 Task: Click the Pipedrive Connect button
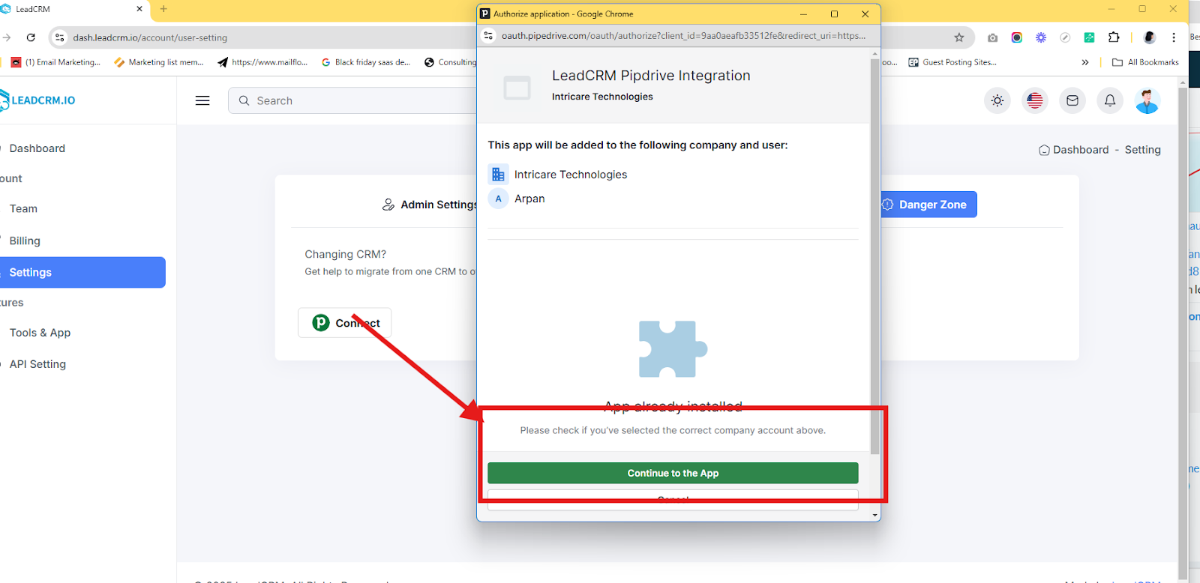[x=345, y=323]
